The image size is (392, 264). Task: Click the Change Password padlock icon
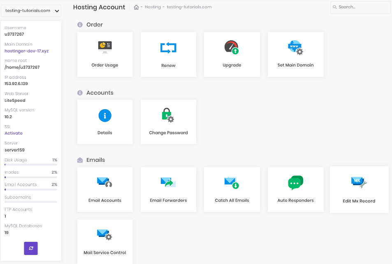168,115
